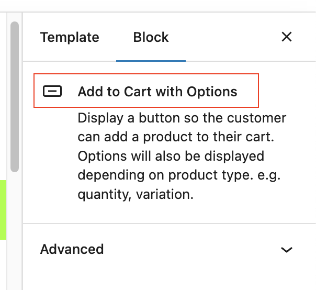Select the Block tab
The height and width of the screenshot is (290, 316).
click(x=151, y=38)
